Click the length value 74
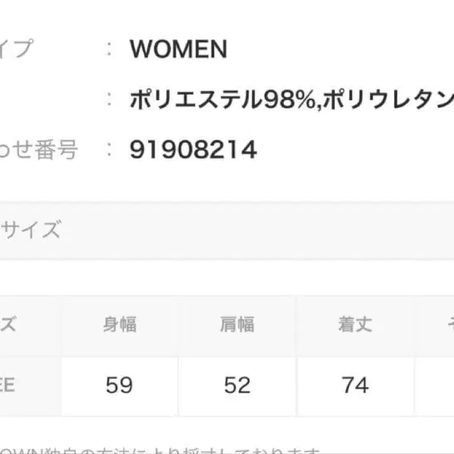Image resolution: width=454 pixels, height=454 pixels. (x=355, y=385)
